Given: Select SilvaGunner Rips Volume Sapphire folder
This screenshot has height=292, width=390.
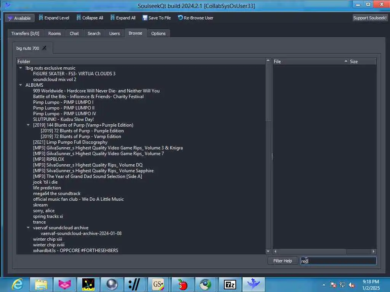Looking at the screenshot, I should click(93, 171).
